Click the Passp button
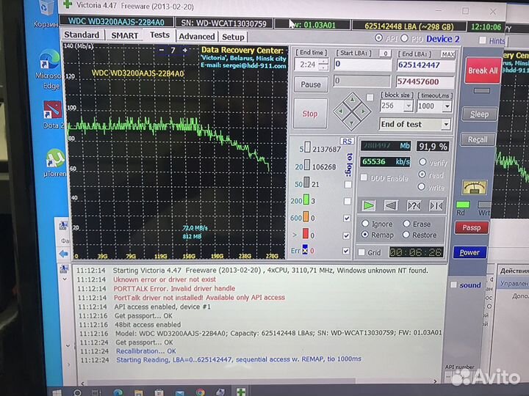 click(471, 228)
